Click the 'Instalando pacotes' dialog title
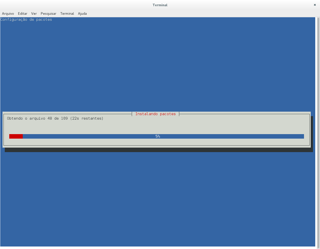 click(x=155, y=114)
